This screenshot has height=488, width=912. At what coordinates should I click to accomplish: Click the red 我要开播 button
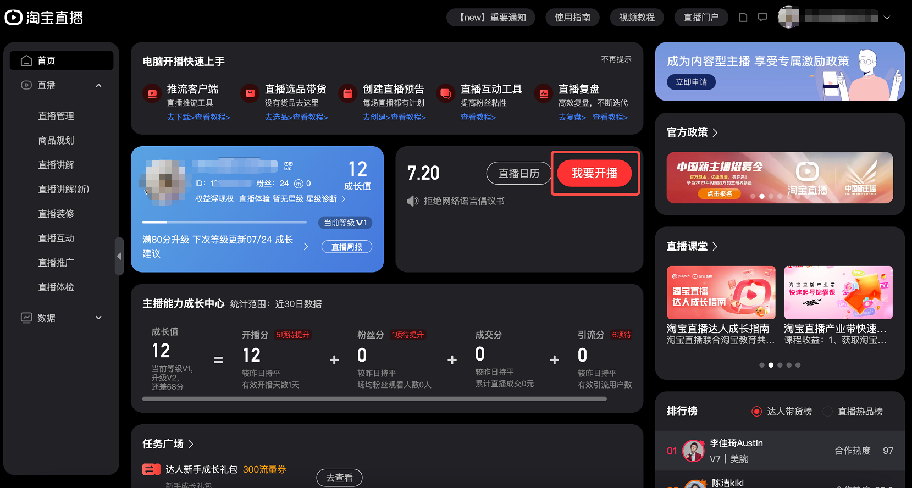coord(594,174)
